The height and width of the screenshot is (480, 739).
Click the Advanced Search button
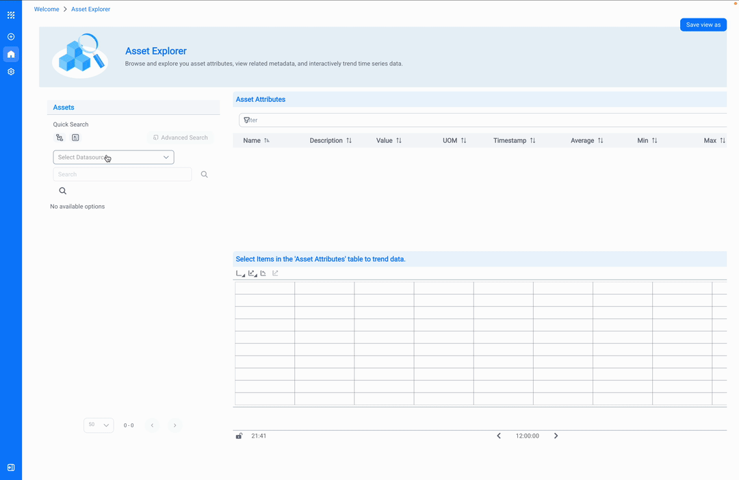[x=180, y=137]
